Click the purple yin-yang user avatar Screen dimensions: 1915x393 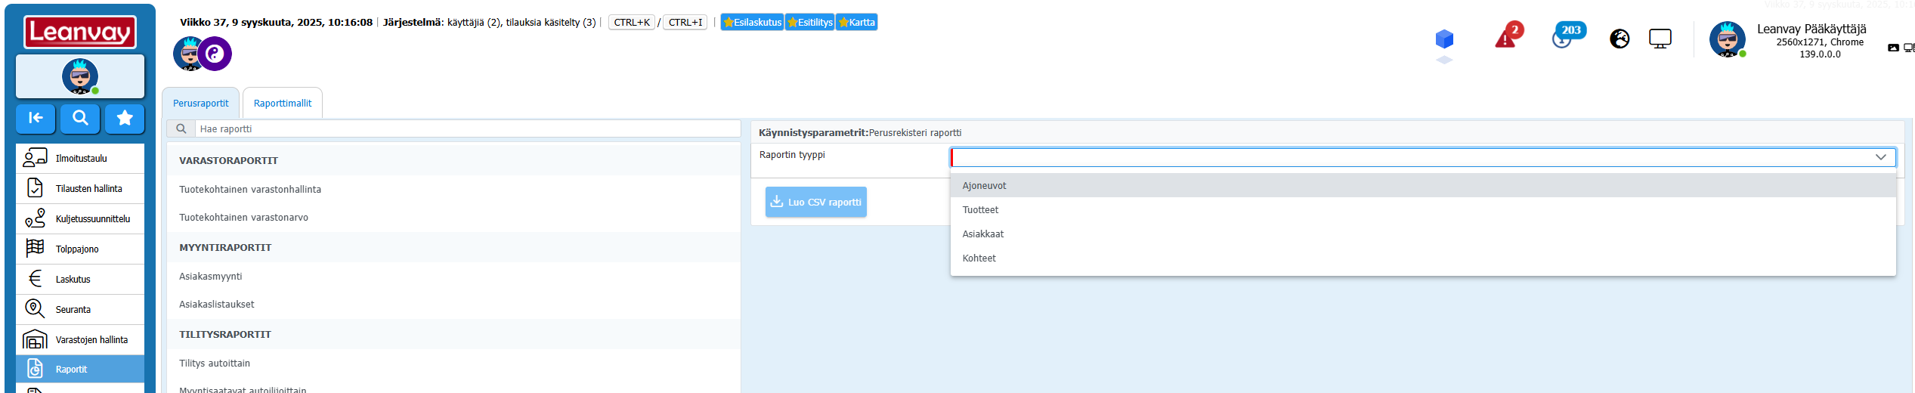(x=215, y=54)
